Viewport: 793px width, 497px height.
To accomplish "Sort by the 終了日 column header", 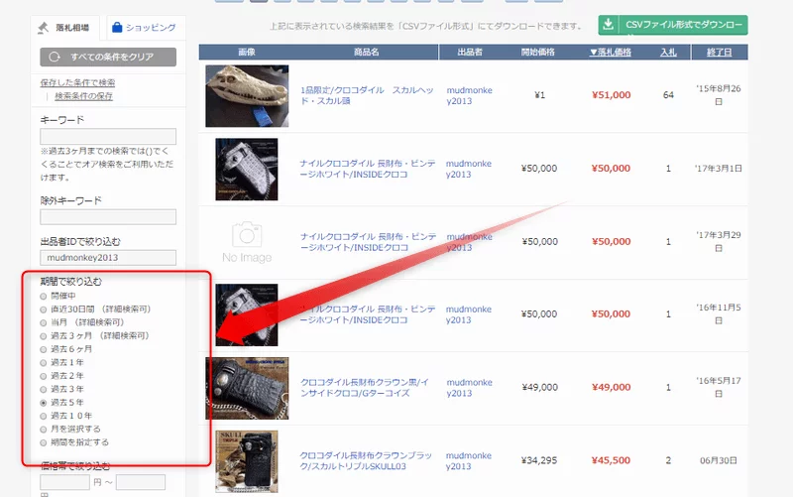I will point(721,52).
